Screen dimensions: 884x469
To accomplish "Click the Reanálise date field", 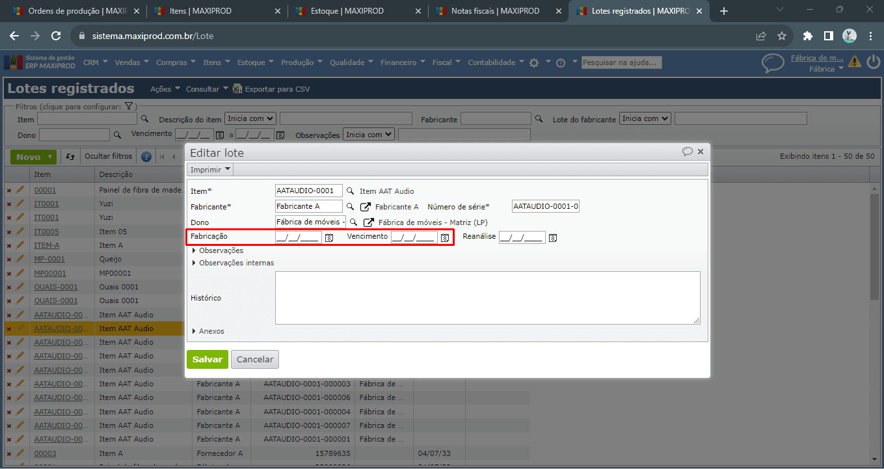I will 522,237.
